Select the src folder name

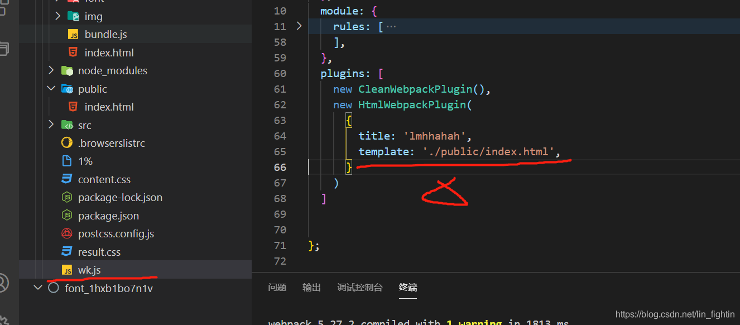[85, 125]
